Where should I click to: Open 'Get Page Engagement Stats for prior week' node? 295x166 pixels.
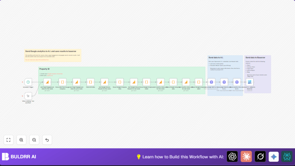click(76, 82)
